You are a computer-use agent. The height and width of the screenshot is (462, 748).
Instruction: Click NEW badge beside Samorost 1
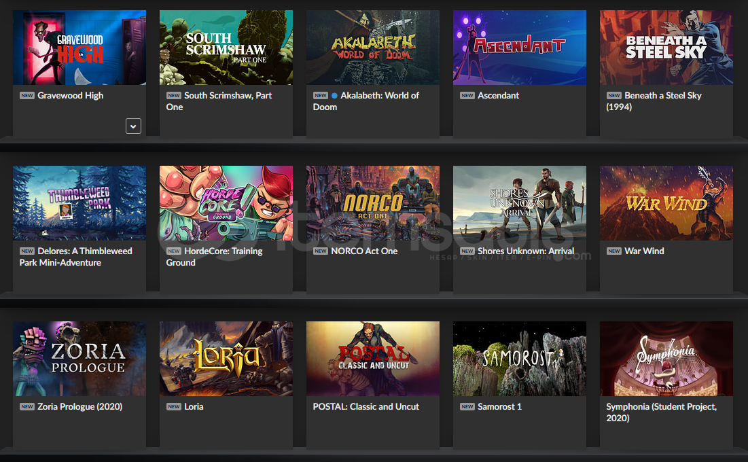coord(467,407)
